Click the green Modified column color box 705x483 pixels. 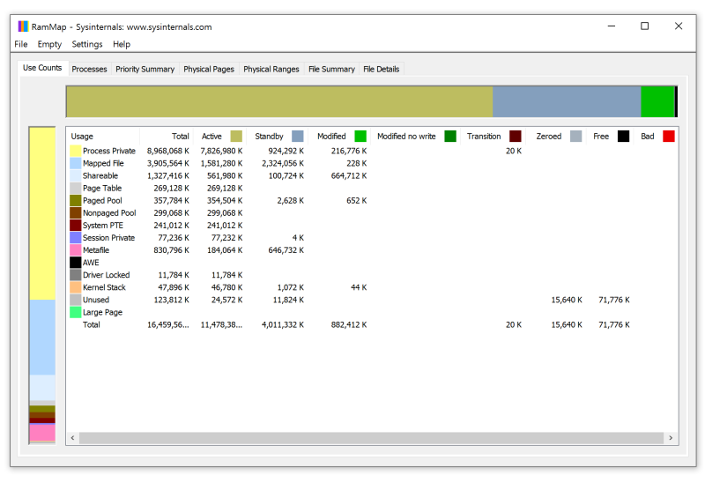click(x=360, y=137)
